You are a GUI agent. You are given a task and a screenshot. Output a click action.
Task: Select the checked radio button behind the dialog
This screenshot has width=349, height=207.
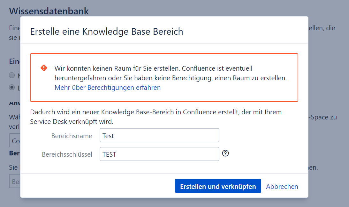click(12, 87)
